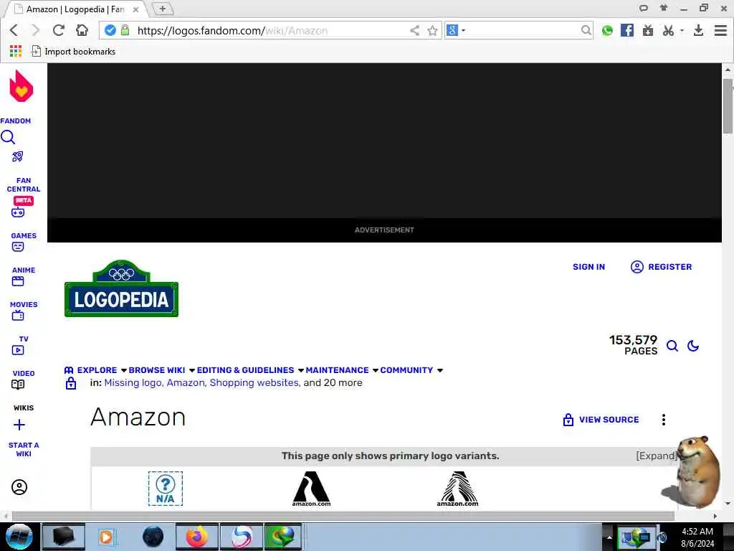Click the browser forward arrow

coord(36,30)
